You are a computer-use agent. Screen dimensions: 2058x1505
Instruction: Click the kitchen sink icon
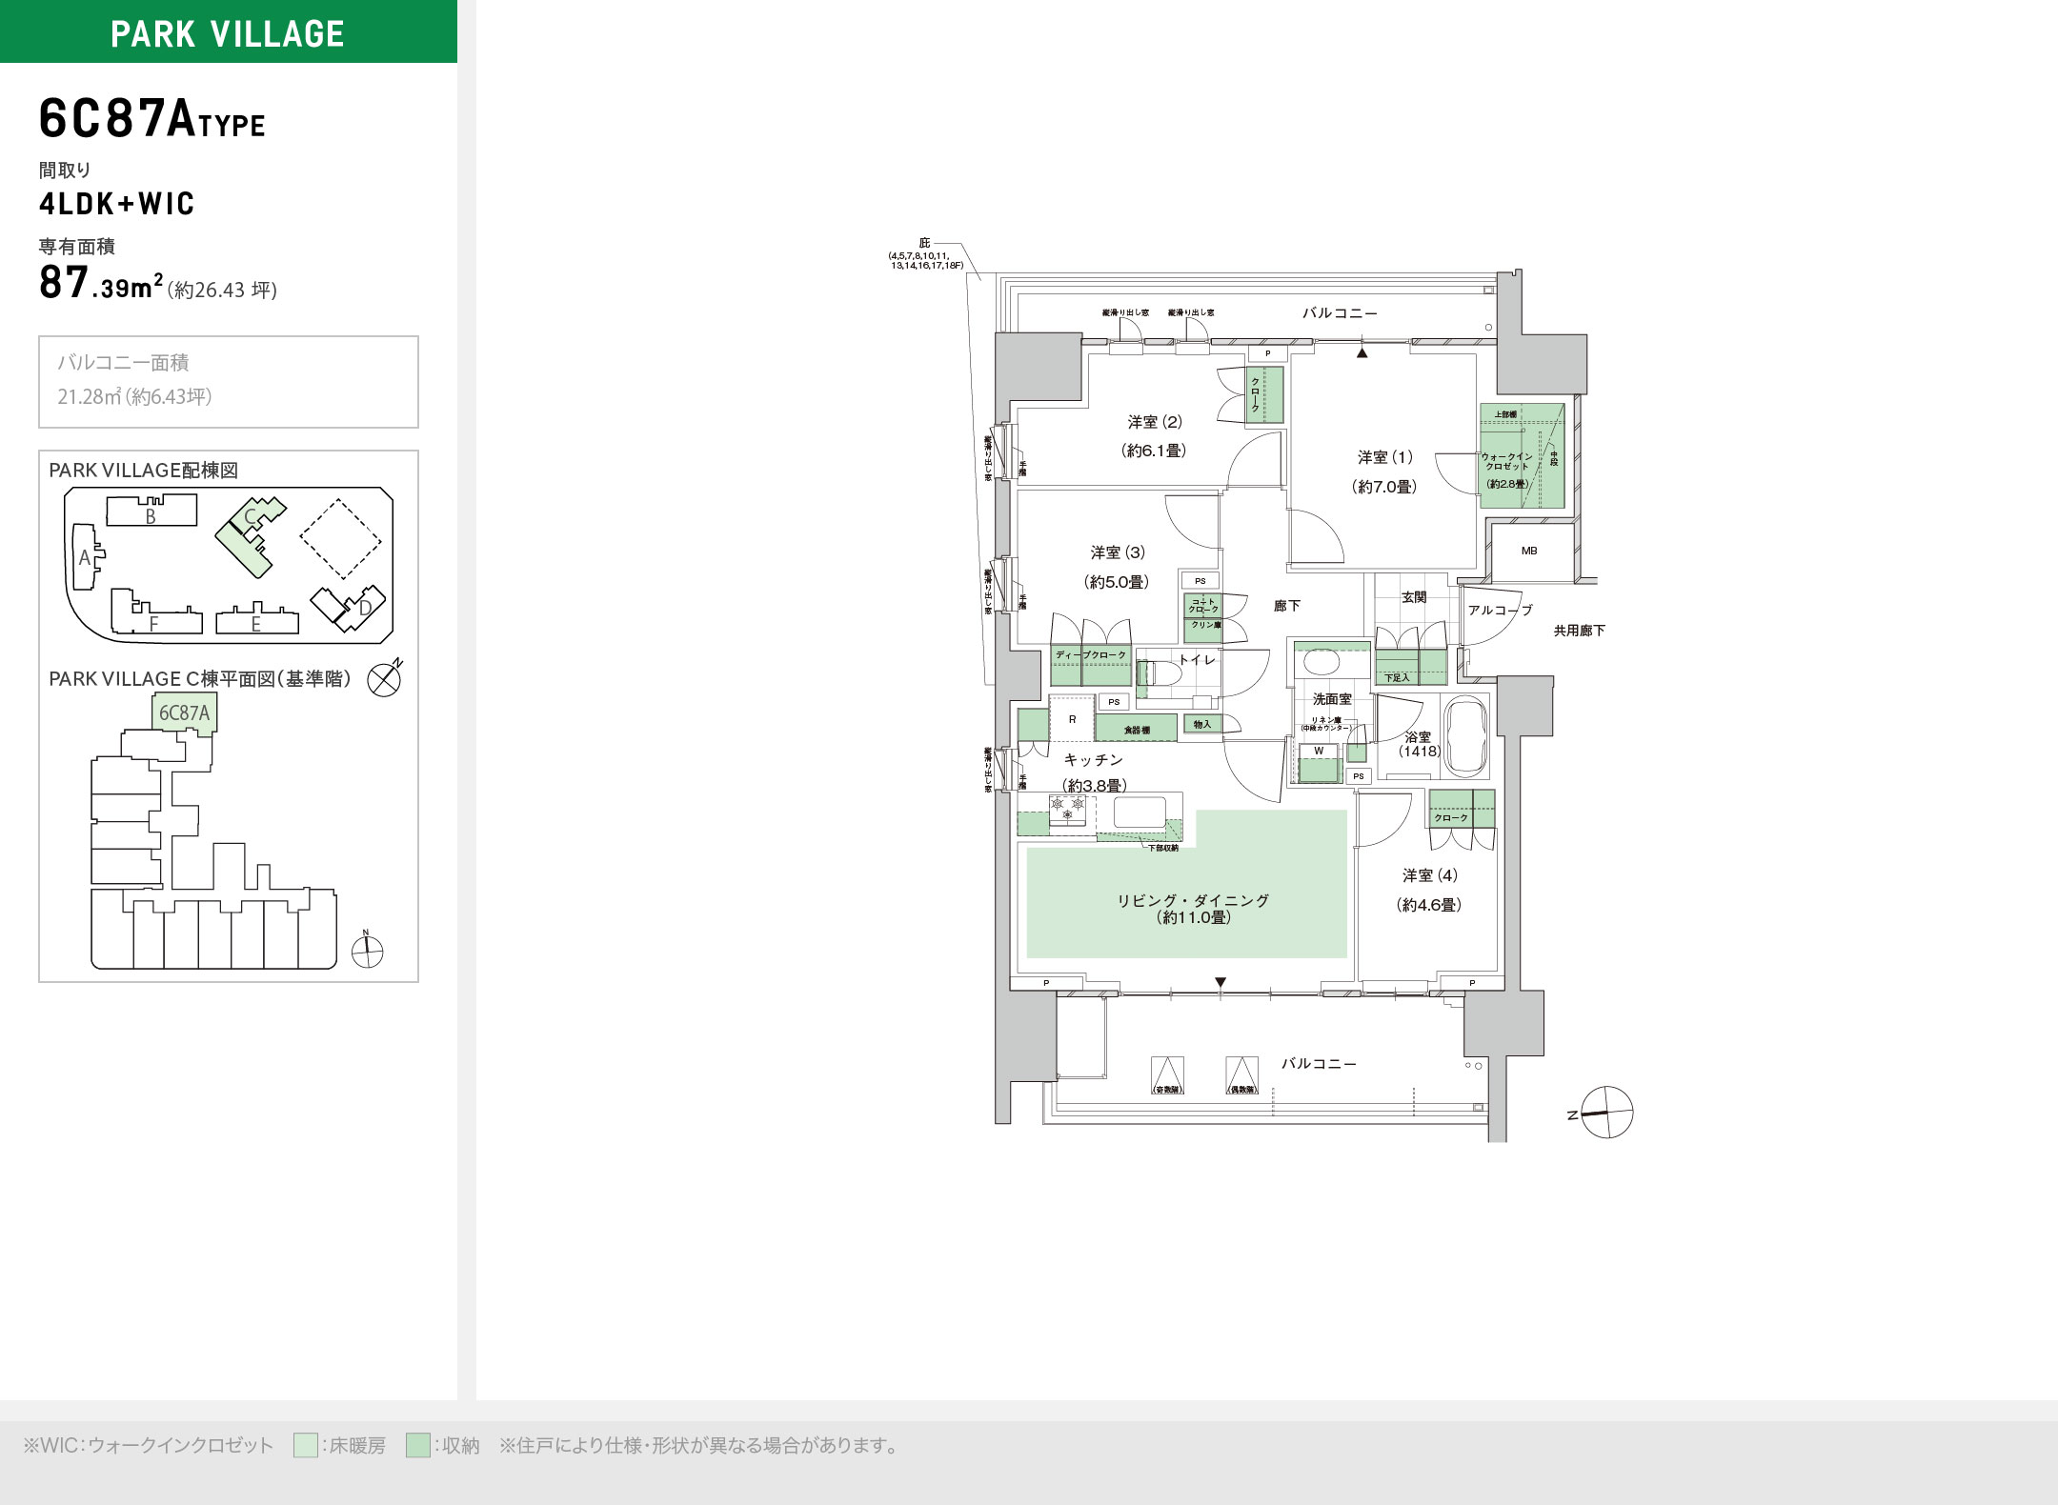pyautogui.click(x=1140, y=813)
